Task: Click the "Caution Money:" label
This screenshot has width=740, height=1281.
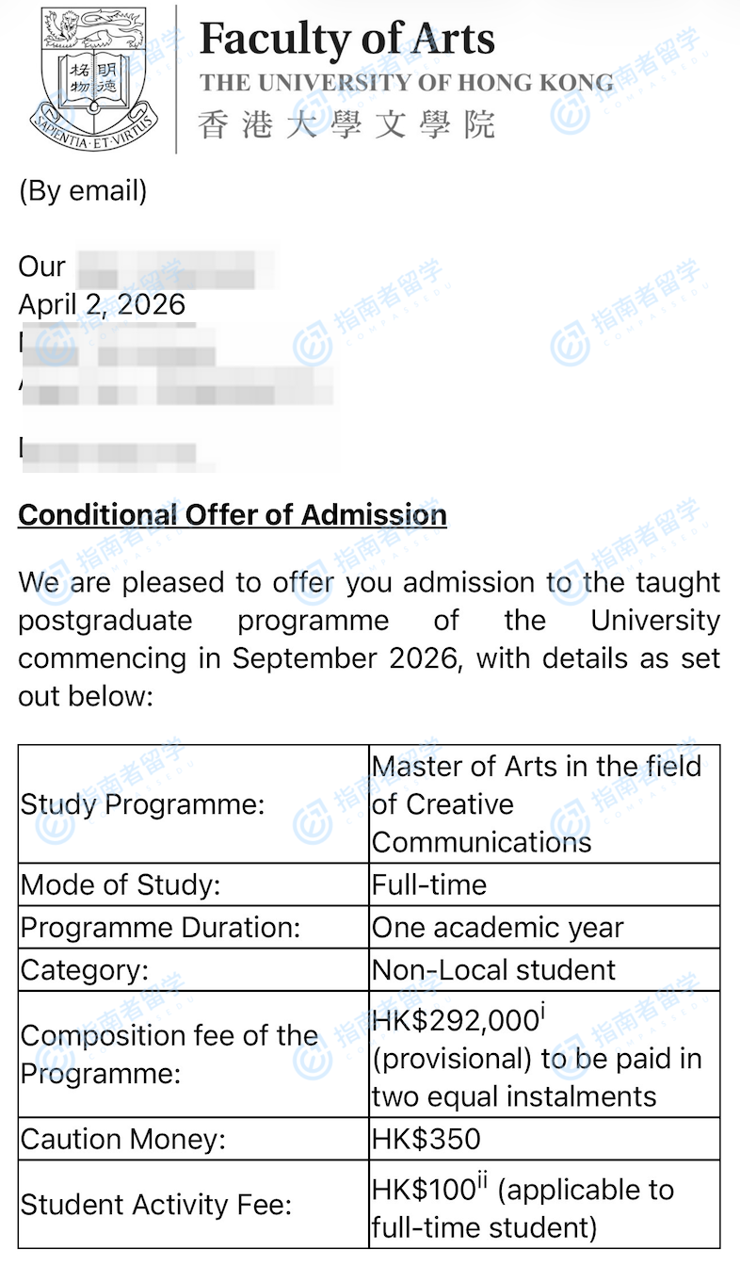Action: (123, 1140)
